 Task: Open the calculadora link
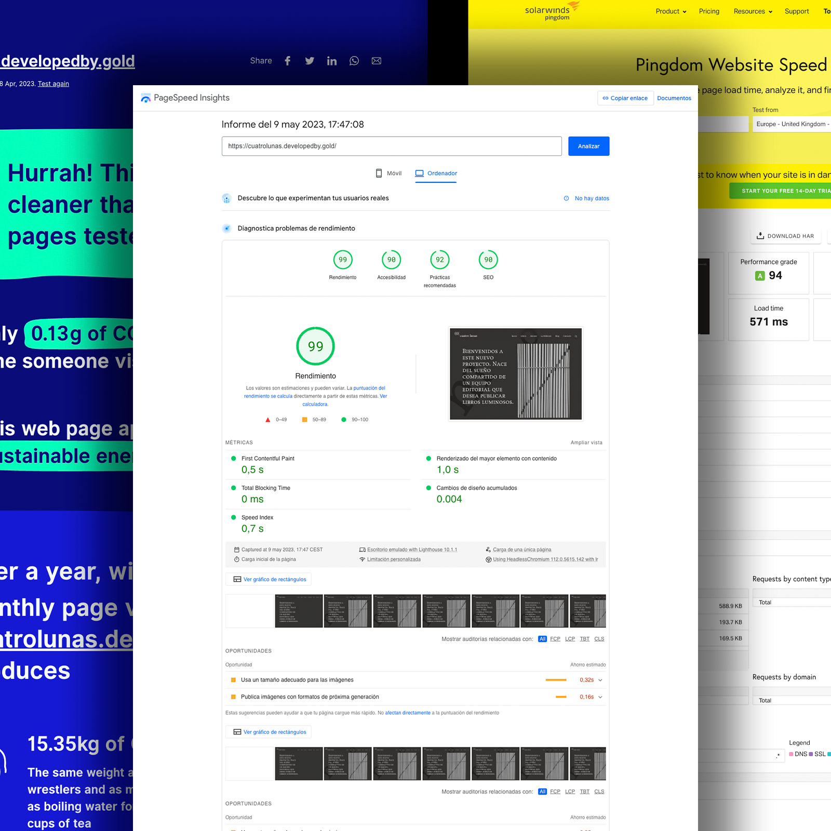coord(315,404)
